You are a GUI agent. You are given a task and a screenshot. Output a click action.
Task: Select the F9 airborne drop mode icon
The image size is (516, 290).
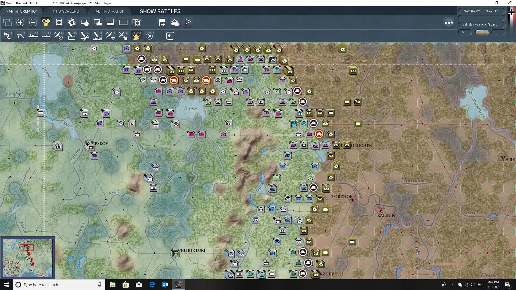[x=110, y=36]
